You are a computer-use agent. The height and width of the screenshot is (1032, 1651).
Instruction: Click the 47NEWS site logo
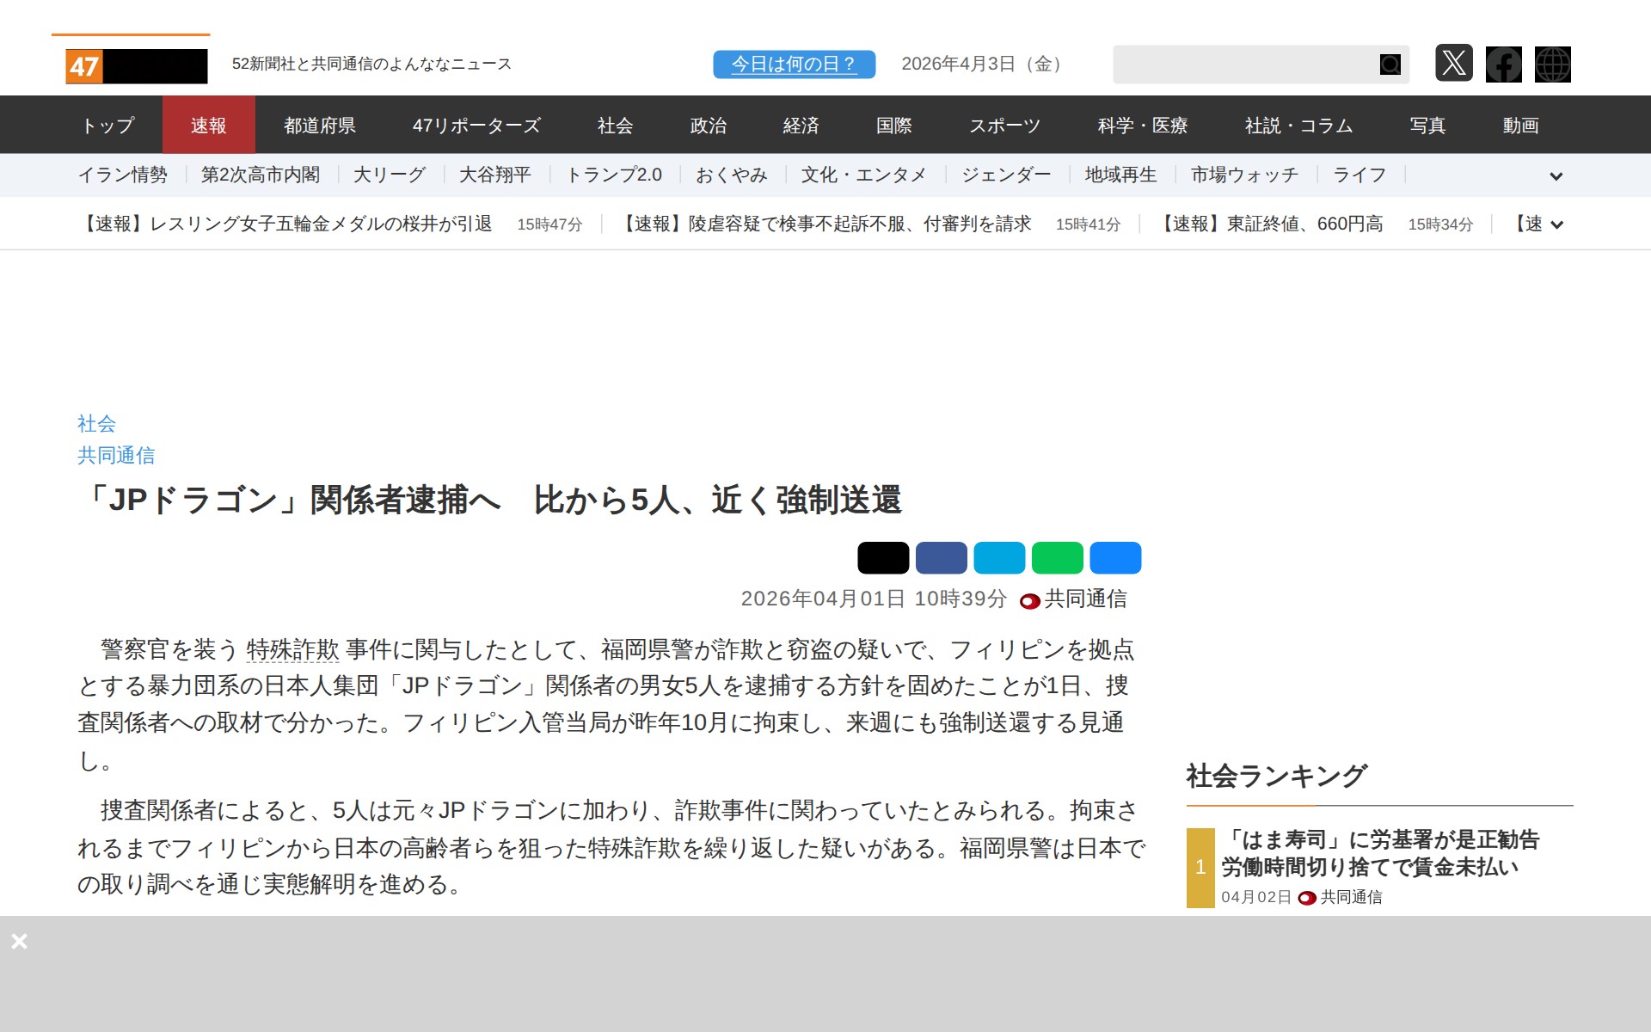[x=136, y=65]
